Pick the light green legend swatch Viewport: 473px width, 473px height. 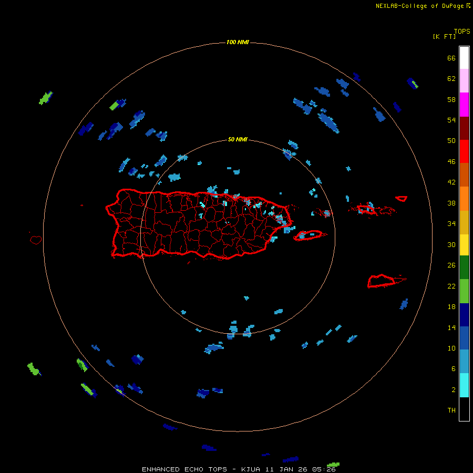point(464,291)
